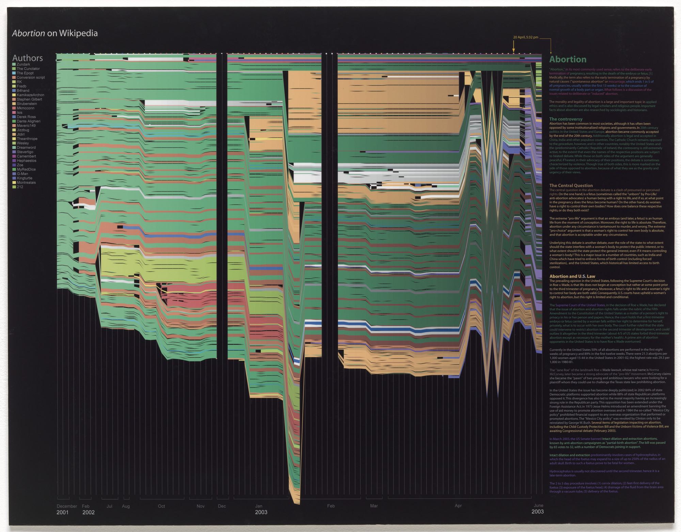
Task: Click the Isis pink legend swatch
Action: coord(14,113)
